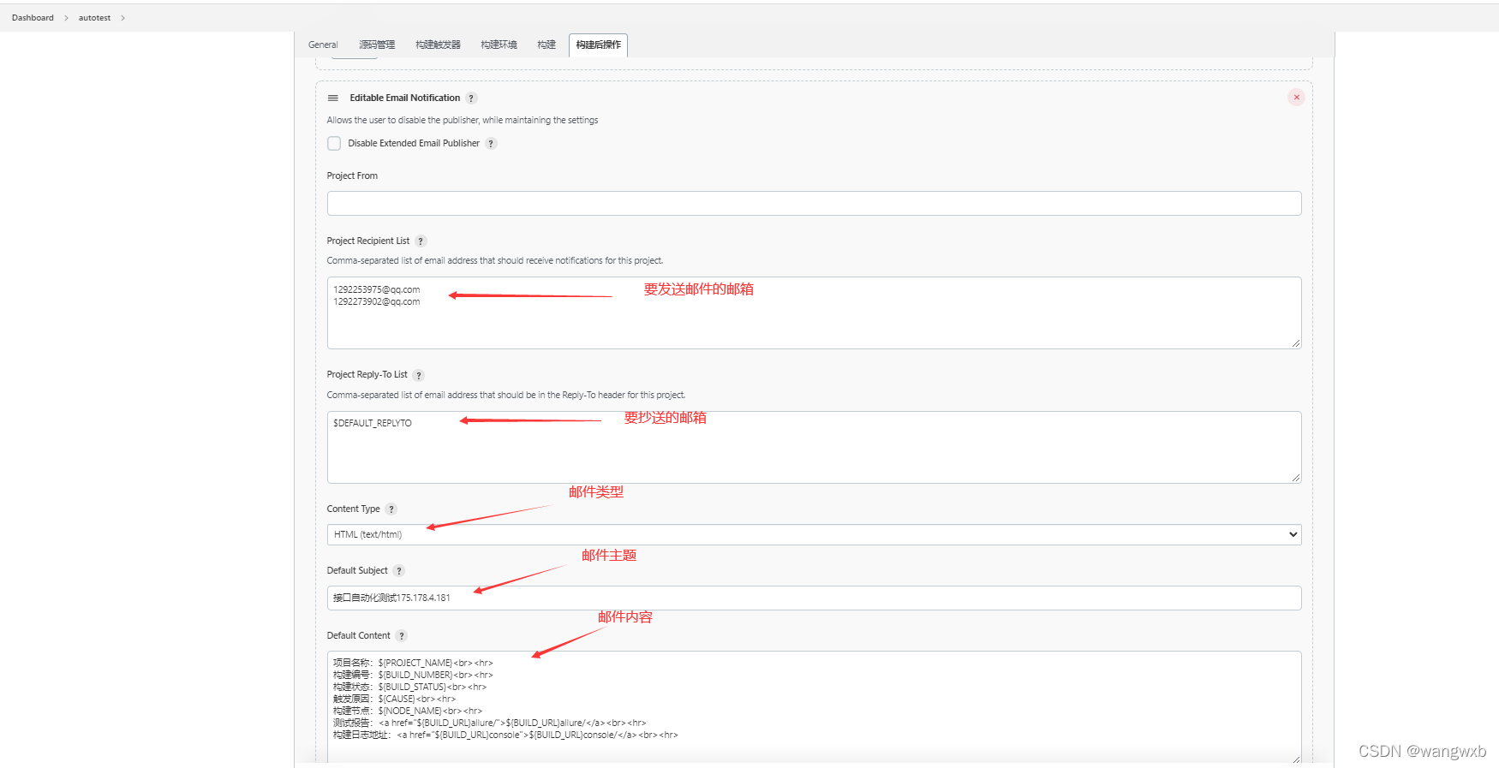Click inside the Project Reply-To List textarea
This screenshot has width=1499, height=768.
tap(814, 447)
